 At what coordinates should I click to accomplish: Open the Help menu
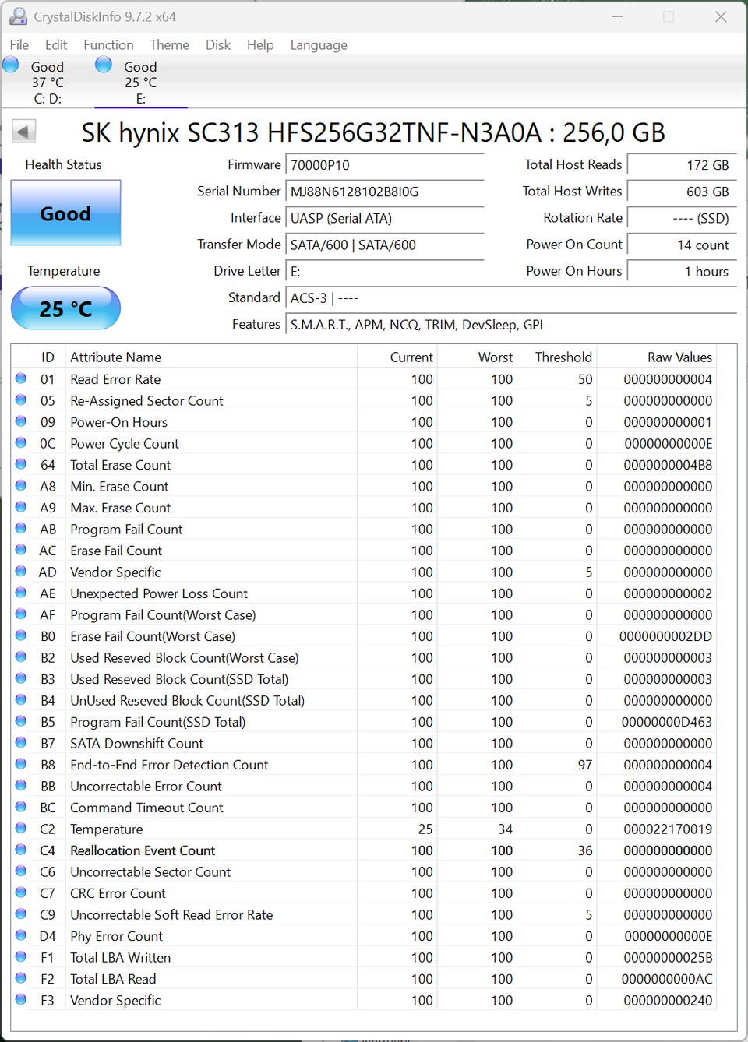pos(260,45)
